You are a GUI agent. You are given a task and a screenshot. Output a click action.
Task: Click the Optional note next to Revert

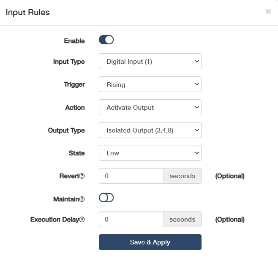tap(230, 176)
